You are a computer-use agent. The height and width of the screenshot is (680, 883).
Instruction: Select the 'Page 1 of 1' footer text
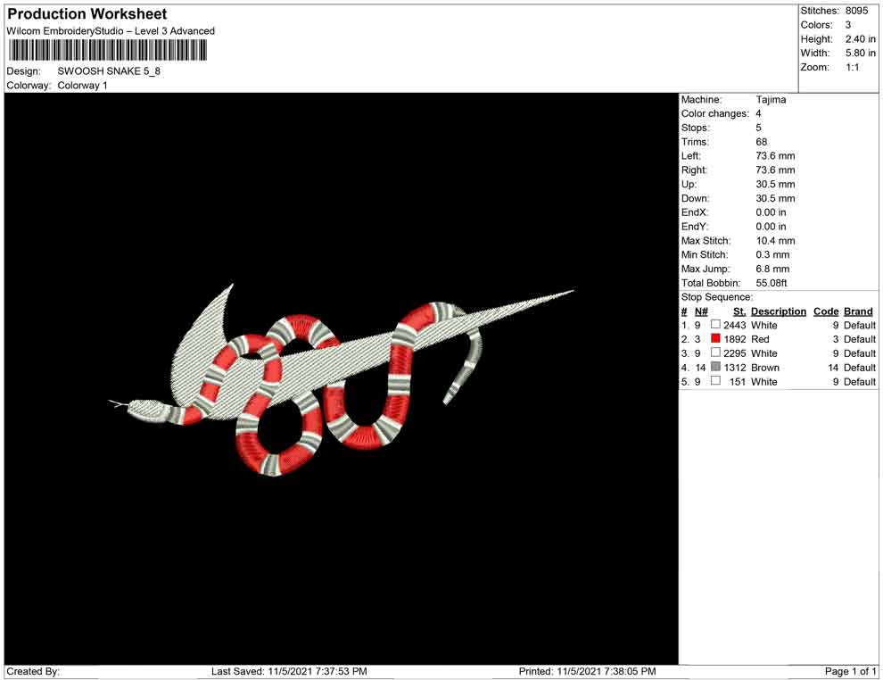point(850,671)
